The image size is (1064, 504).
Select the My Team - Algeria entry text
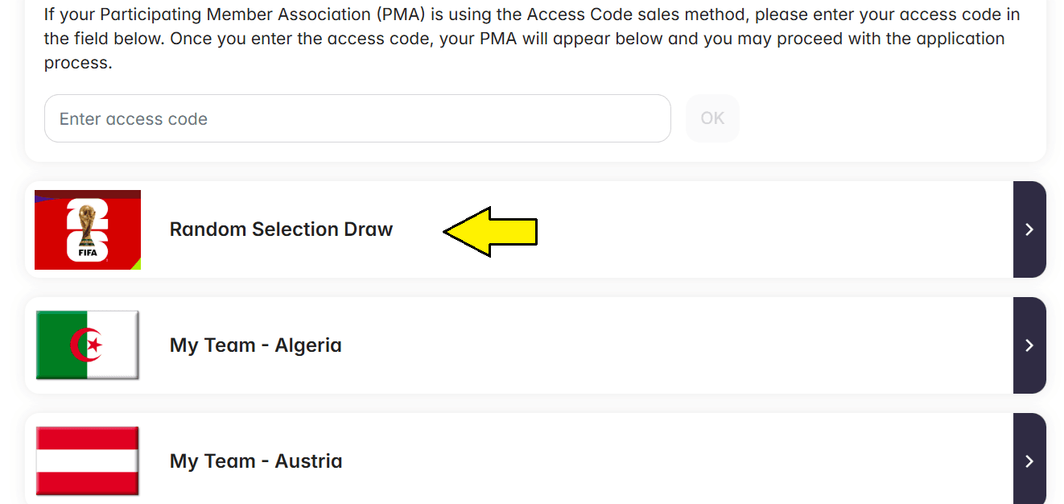tap(255, 345)
